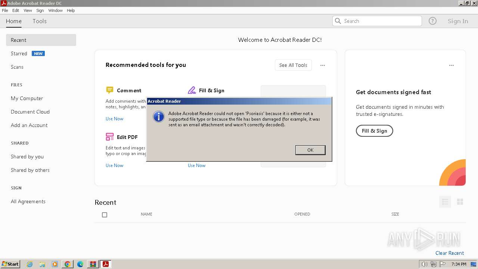Viewport: 478px width, 269px height.
Task: Sort by OPENED column header
Action: (x=302, y=214)
